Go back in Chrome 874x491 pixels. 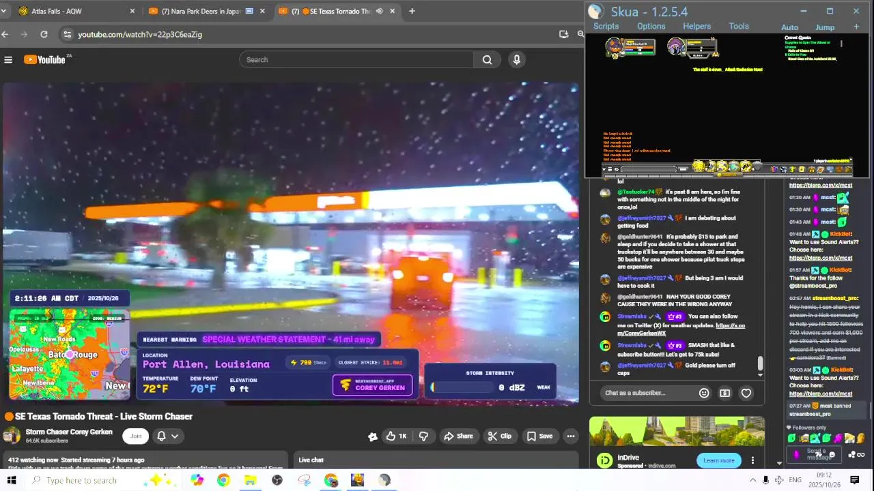5,34
